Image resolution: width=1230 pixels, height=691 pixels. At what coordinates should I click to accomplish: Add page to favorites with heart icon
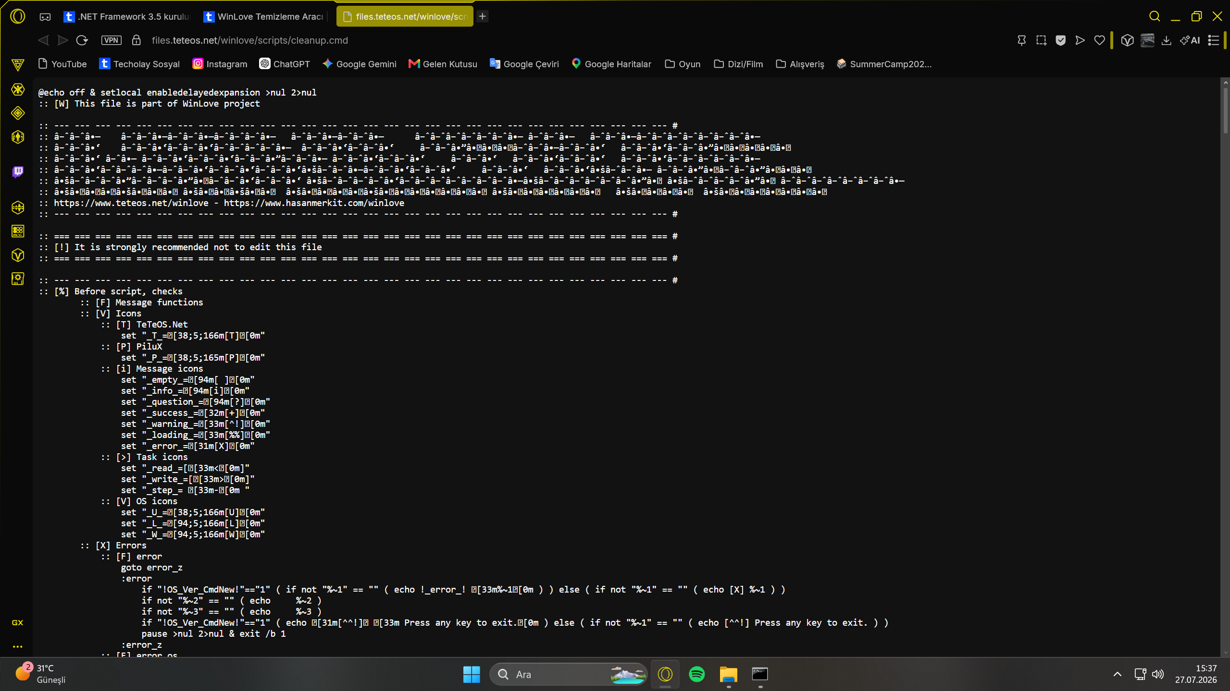[x=1099, y=40]
